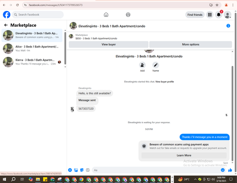Open the volume tray icon
This screenshot has height=183, width=237.
coord(213,179)
